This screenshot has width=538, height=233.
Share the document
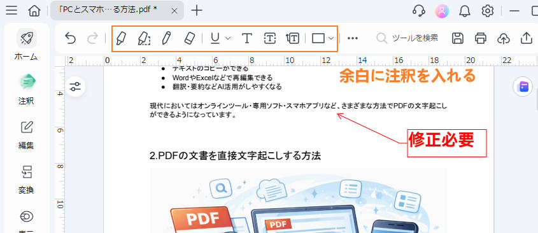pos(527,38)
